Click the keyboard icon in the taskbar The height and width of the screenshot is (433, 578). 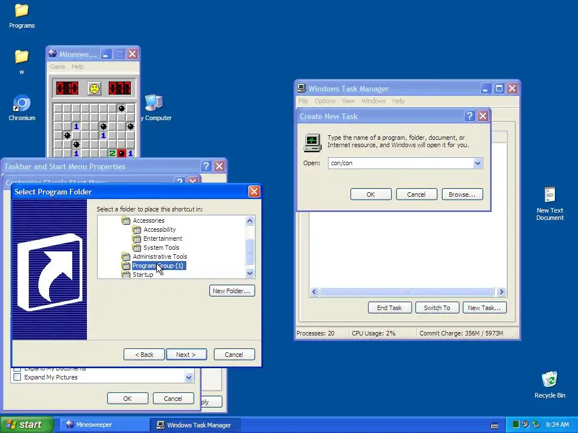tap(494, 425)
